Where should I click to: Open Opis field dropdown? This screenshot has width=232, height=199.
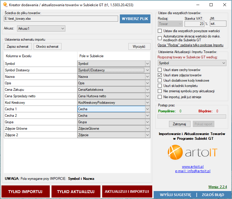click(148, 83)
